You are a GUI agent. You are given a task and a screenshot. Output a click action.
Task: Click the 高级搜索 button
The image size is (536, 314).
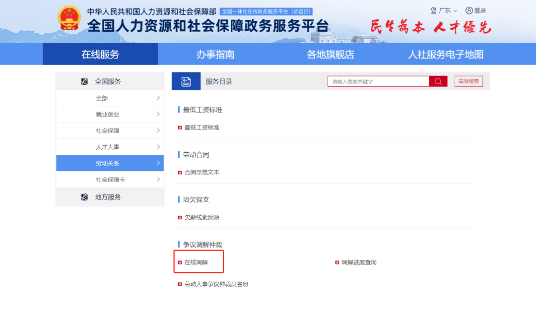coord(468,81)
